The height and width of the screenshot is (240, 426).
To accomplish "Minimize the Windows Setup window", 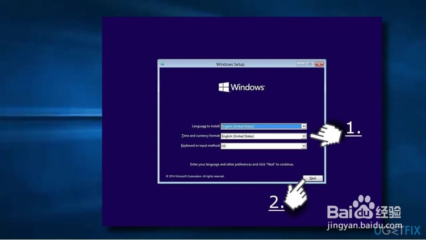I will tap(301, 64).
